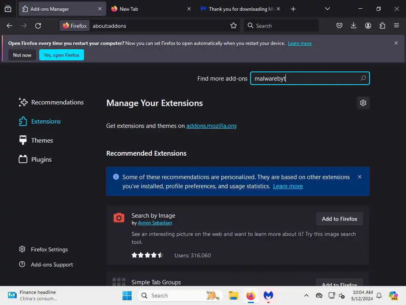Close the Malwarebytes download tab
Screen dimensions: 406x305
tap(278, 9)
